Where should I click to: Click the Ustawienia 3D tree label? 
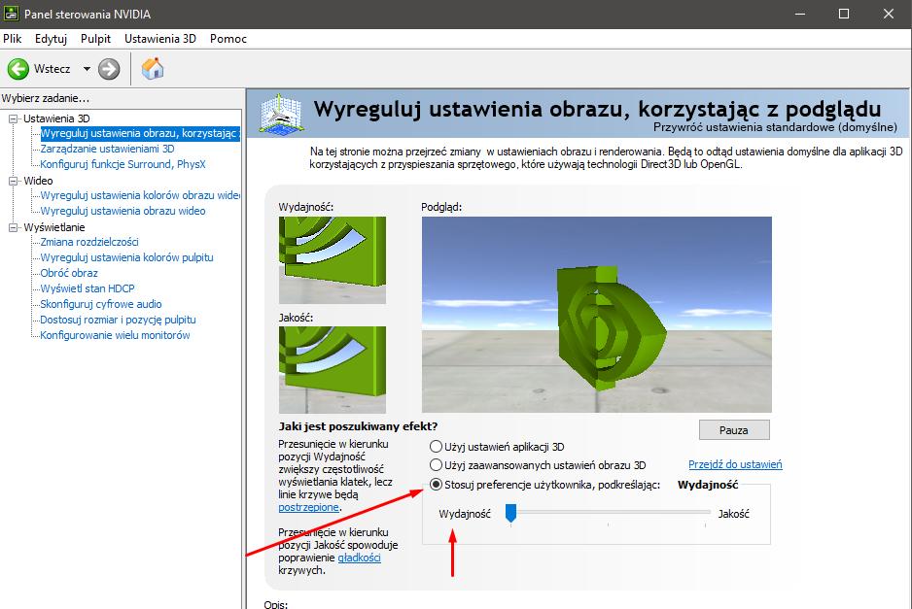click(56, 118)
